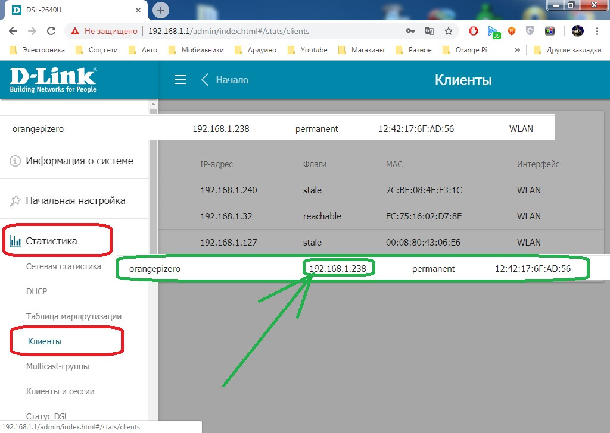The width and height of the screenshot is (610, 433).
Task: Open the DHCP submenu item
Action: (36, 291)
